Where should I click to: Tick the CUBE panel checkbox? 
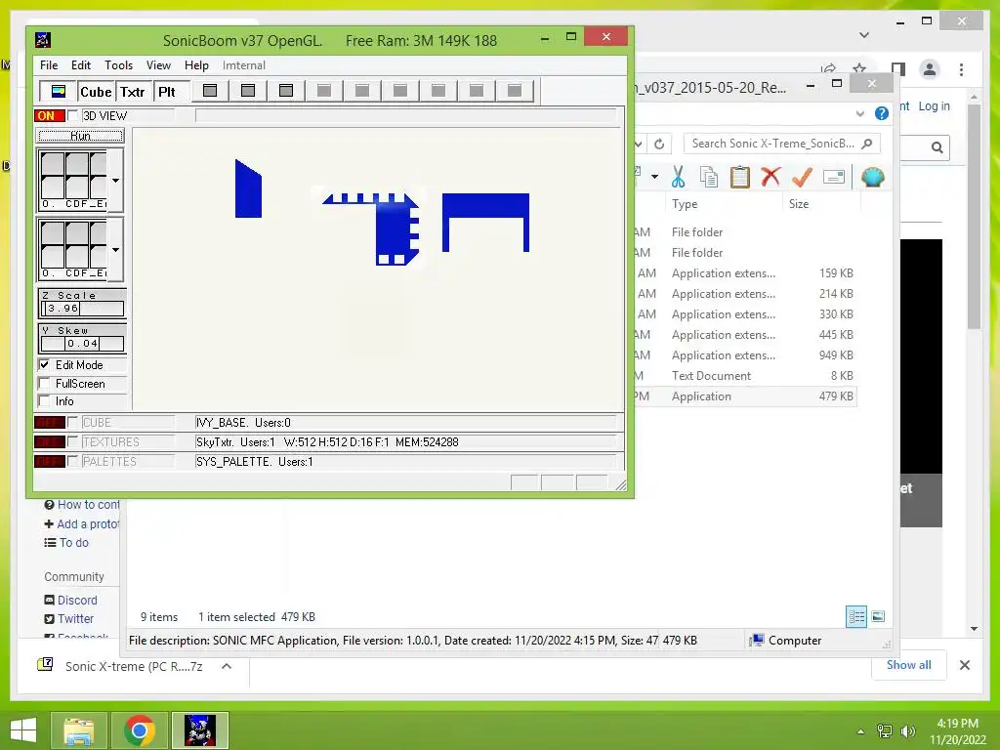(73, 422)
